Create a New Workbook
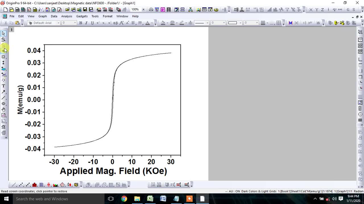 pyautogui.click(x=17, y=10)
